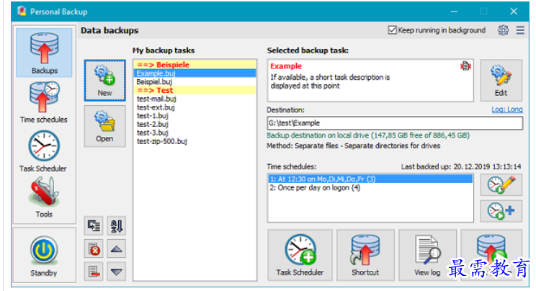Move selected task down in list
536x291 pixels.
tap(117, 272)
